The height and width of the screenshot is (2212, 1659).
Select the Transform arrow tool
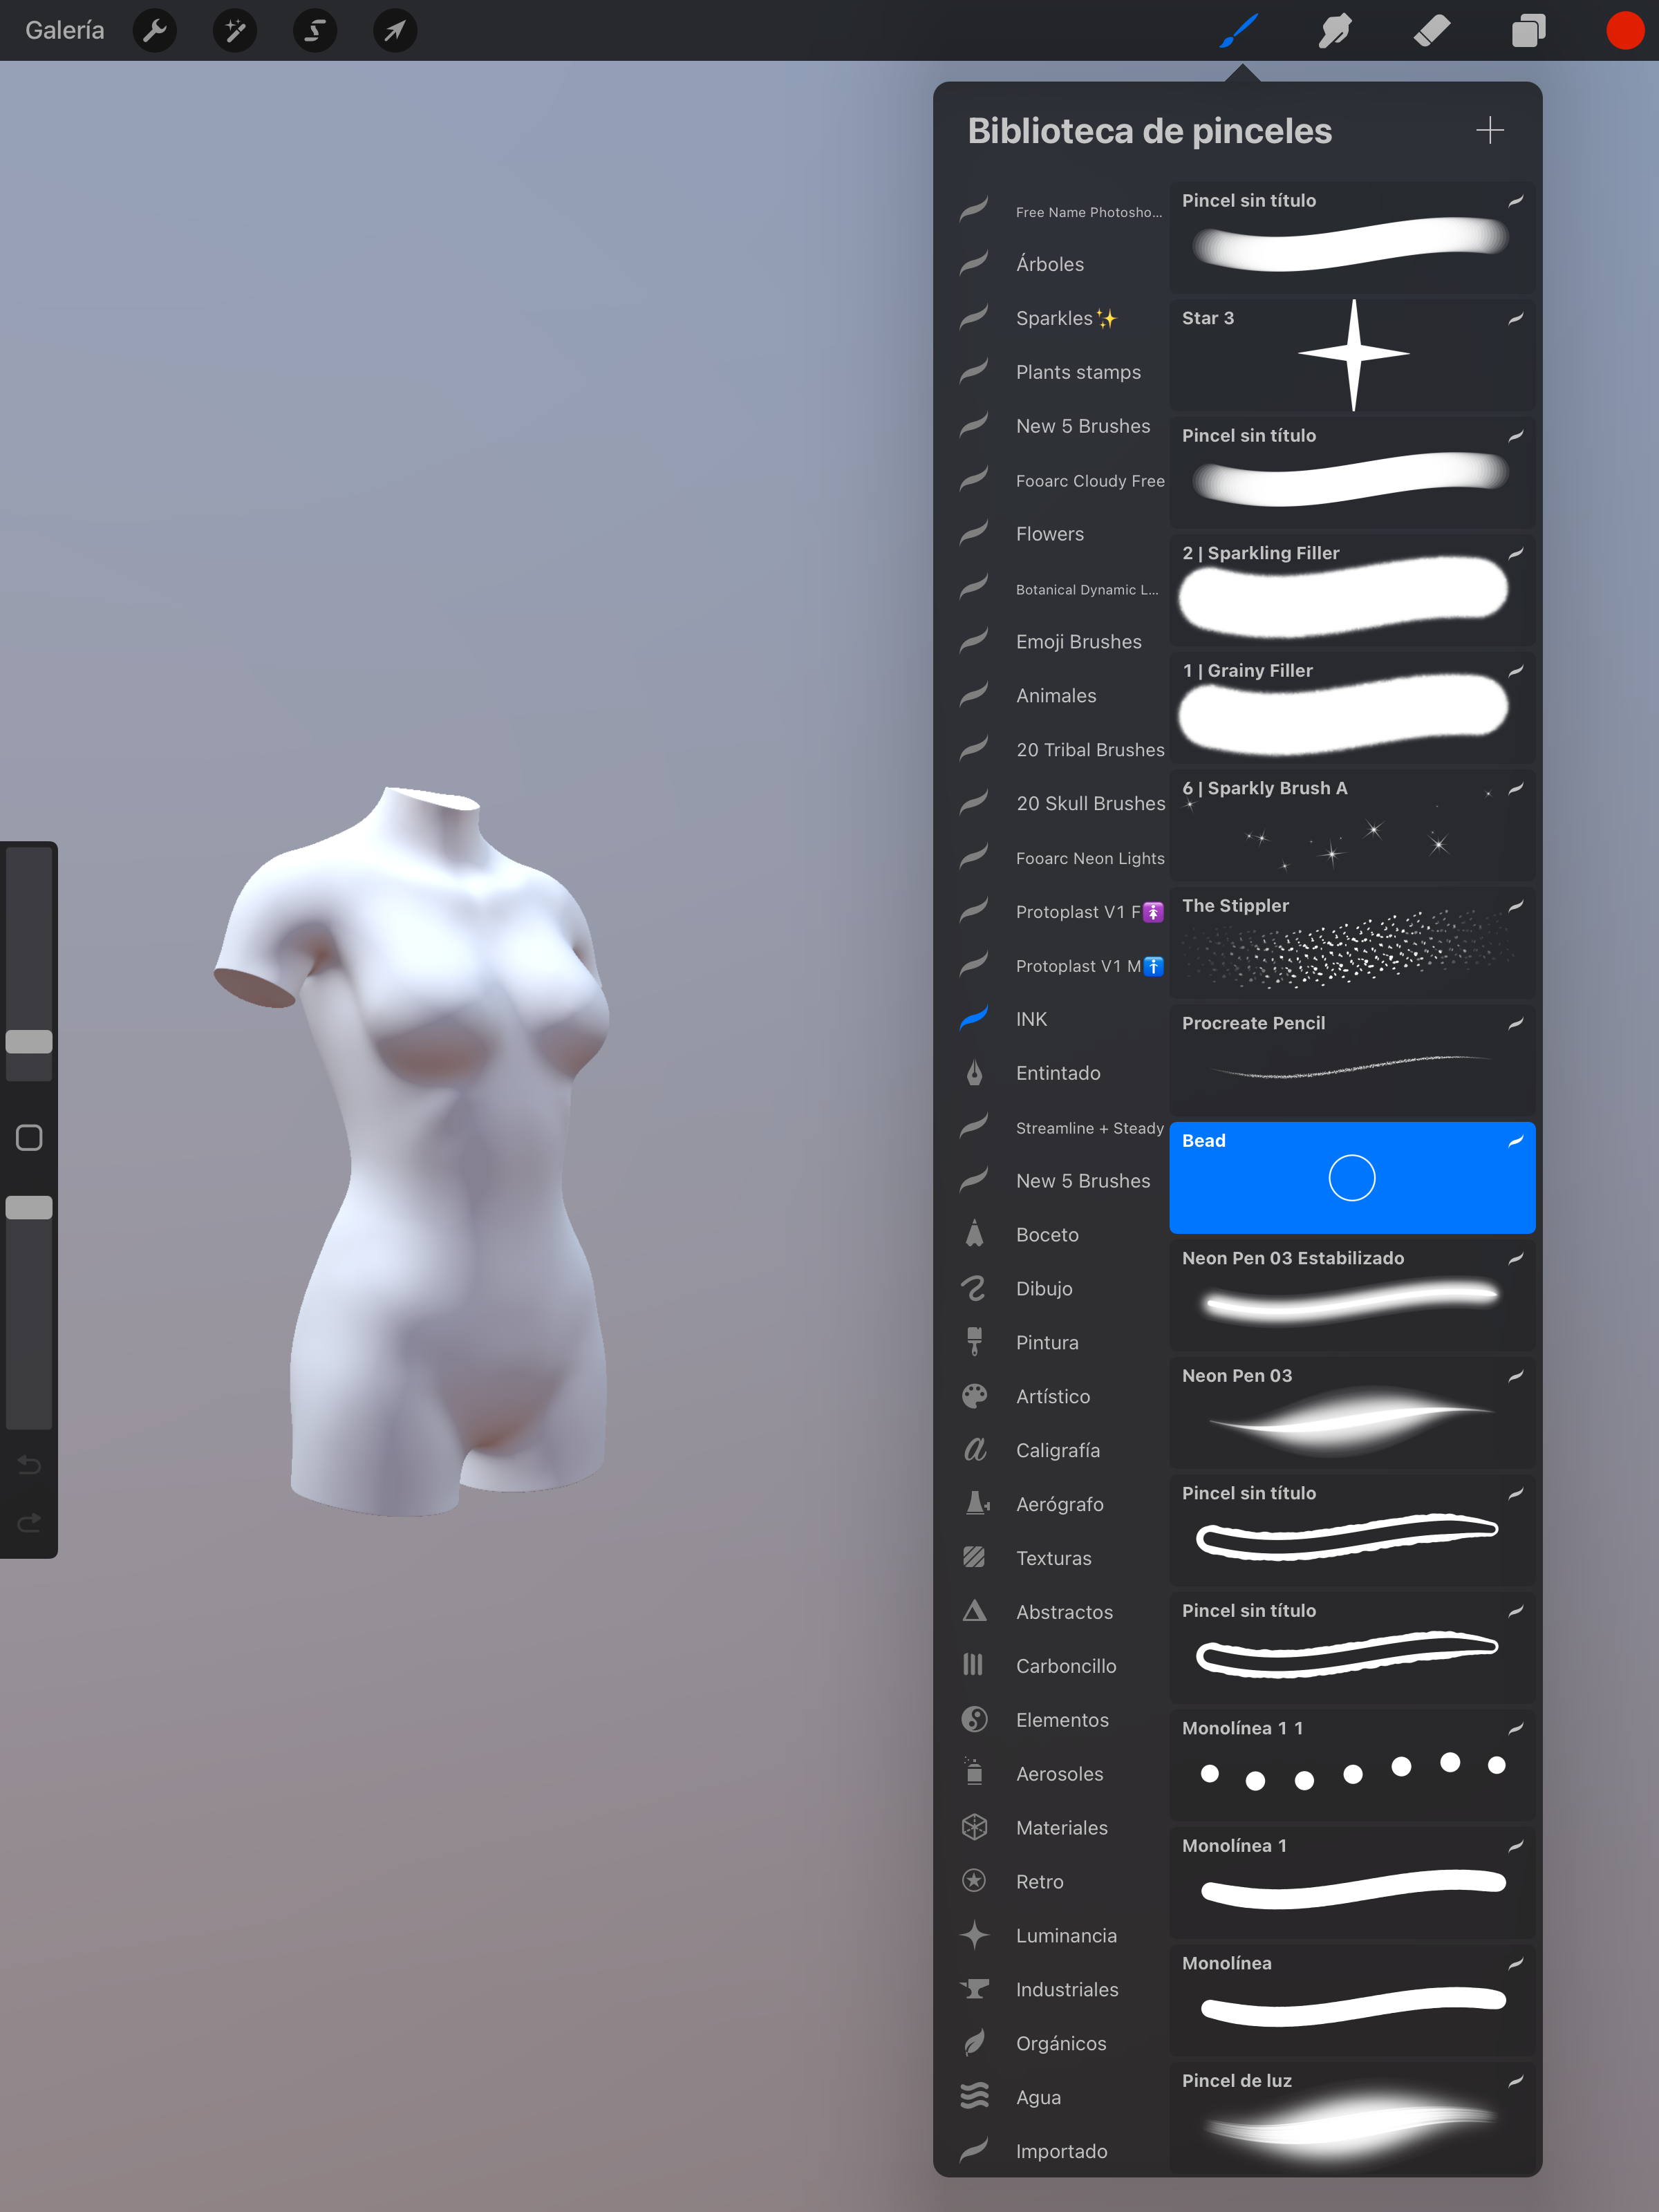coord(394,30)
